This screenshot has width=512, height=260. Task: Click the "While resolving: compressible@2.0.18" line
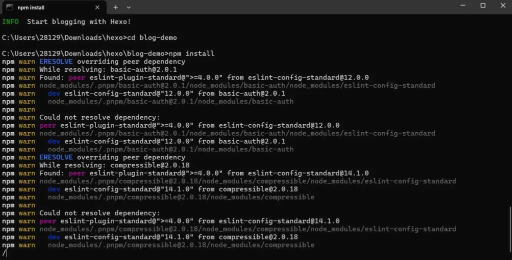(x=114, y=165)
